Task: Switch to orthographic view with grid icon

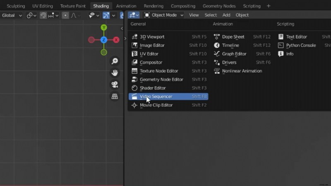Action: click(x=115, y=96)
